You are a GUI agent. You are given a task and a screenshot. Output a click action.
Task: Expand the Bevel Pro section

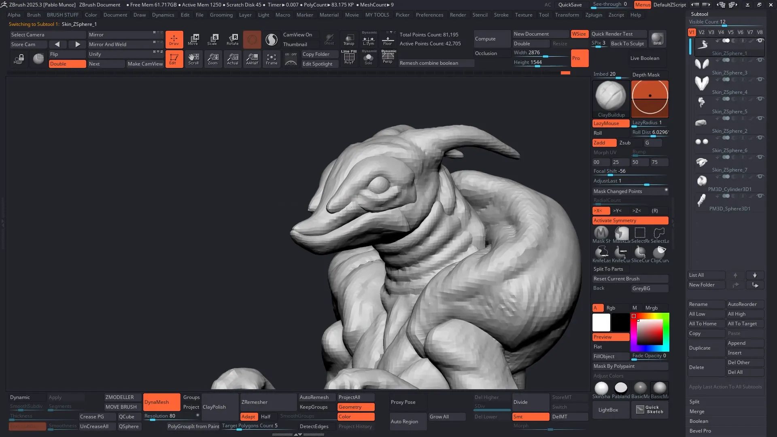pyautogui.click(x=700, y=431)
